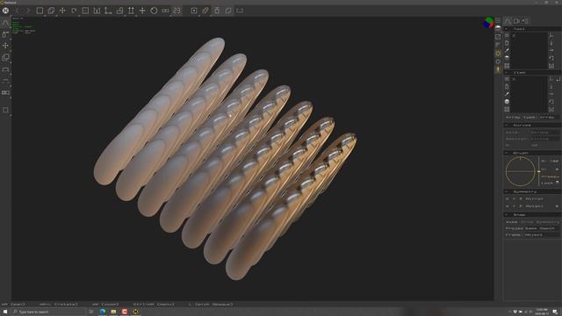Switch to the curve tab in right panel

[x=508, y=21]
